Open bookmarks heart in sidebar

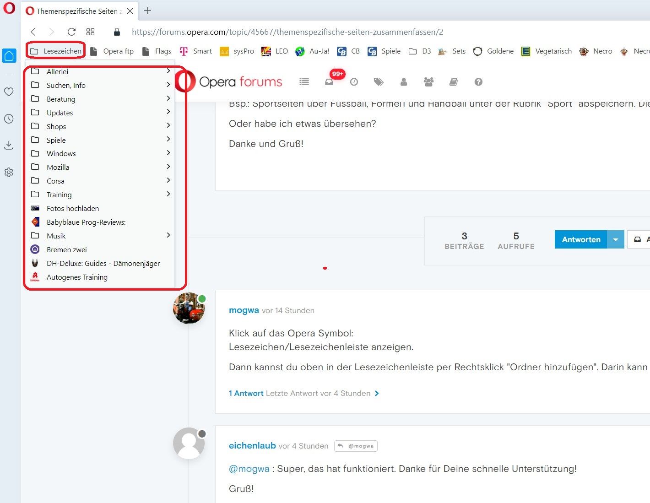point(9,92)
